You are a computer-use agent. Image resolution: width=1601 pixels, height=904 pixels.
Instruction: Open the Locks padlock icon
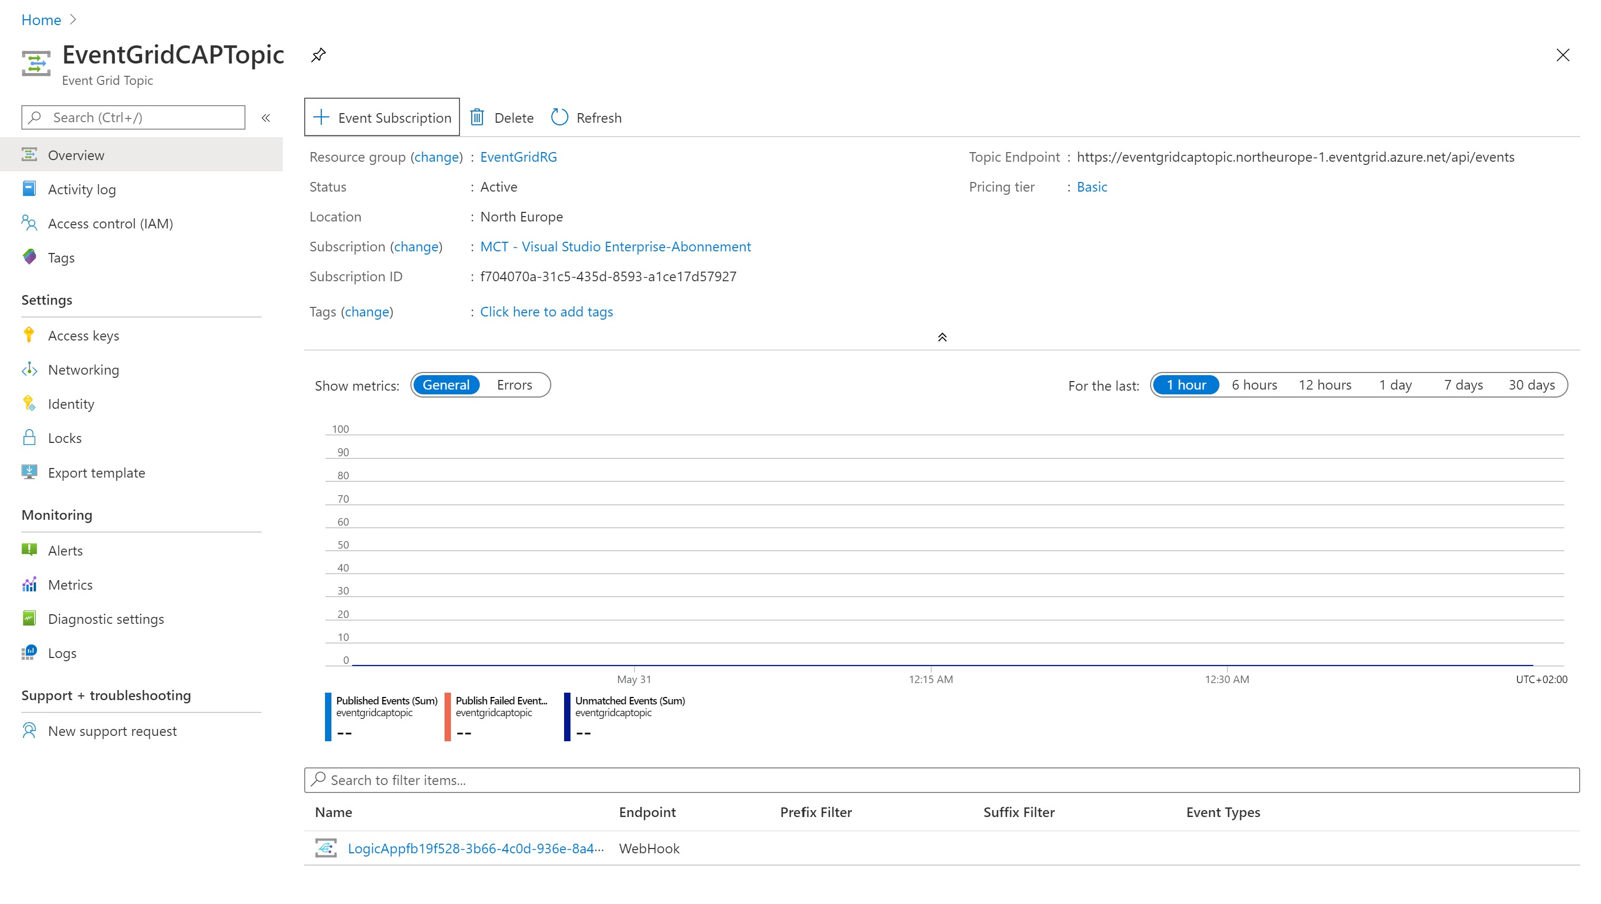coord(29,438)
